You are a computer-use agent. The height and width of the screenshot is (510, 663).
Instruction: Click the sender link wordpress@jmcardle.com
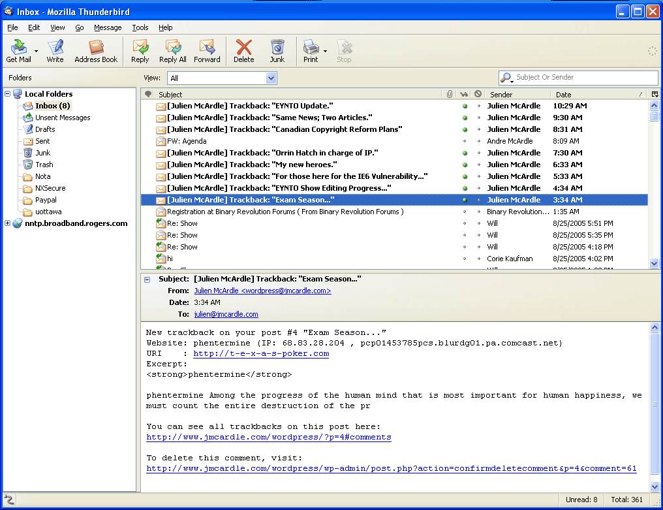262,291
